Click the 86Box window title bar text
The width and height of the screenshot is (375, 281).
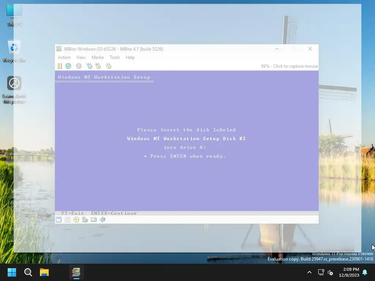[x=114, y=49]
